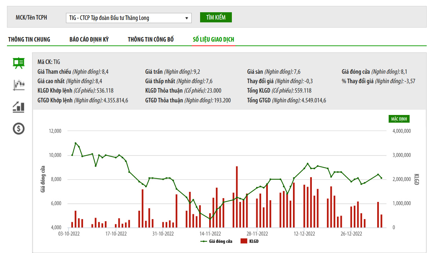The image size is (433, 253).
Task: Open the TIG stock code dropdown
Action: click(x=129, y=18)
